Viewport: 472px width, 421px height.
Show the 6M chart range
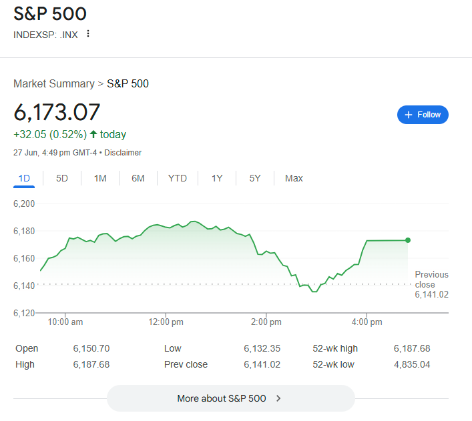138,178
